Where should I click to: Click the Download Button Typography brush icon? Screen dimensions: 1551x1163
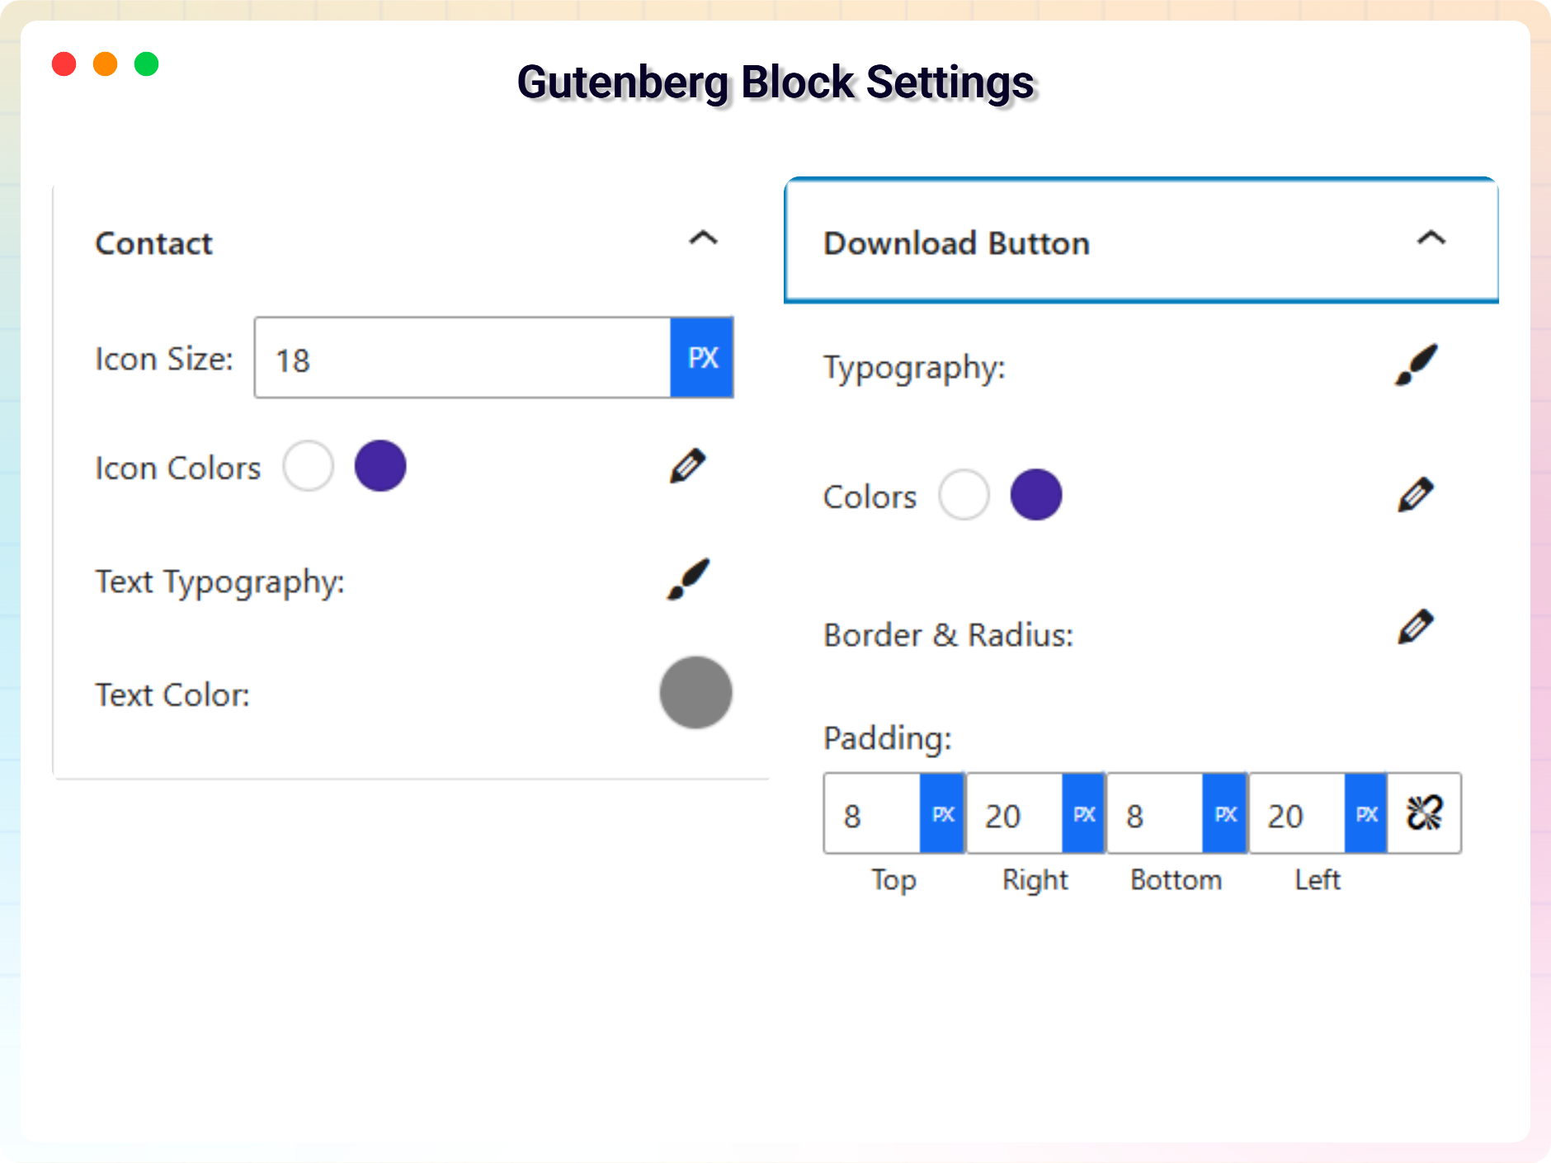(1416, 365)
